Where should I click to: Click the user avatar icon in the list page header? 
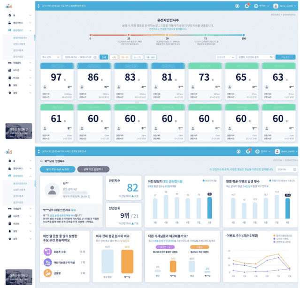click(276, 6)
